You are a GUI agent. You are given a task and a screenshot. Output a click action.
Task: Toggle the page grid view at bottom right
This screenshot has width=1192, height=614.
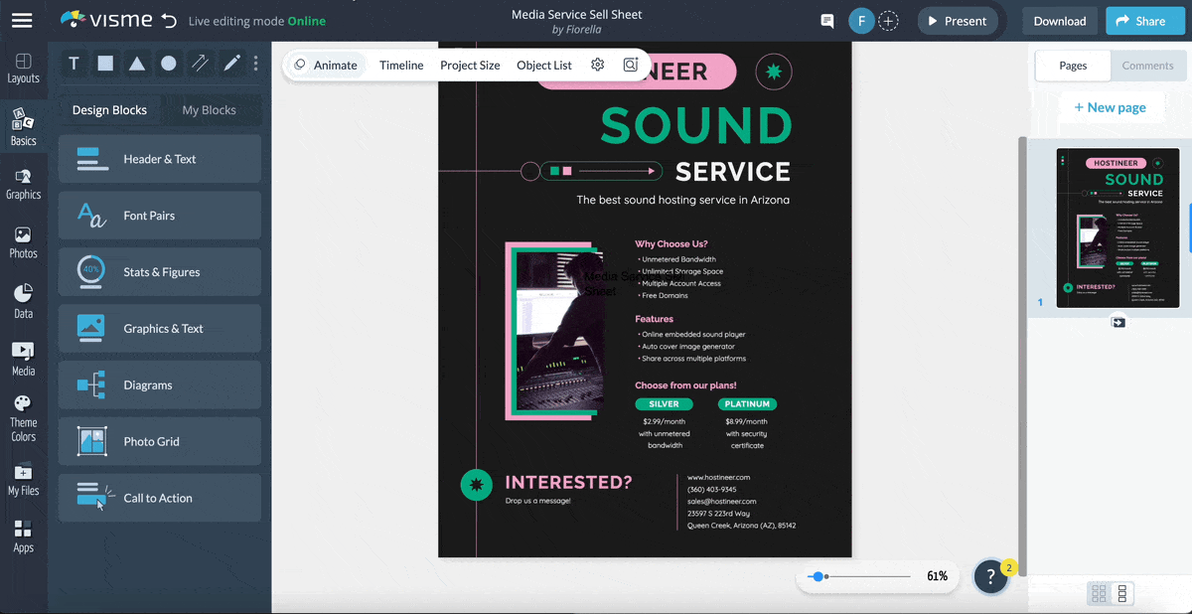click(1099, 593)
